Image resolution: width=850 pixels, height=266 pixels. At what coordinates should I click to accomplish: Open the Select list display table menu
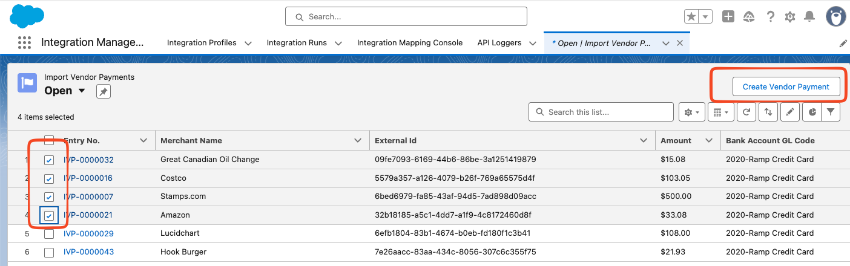[x=720, y=112]
